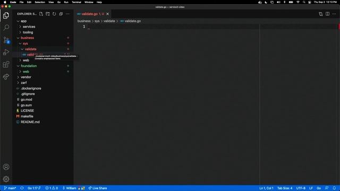This screenshot has width=340, height=191.
Task: Open the Extensions view
Action: click(x=6, y=64)
